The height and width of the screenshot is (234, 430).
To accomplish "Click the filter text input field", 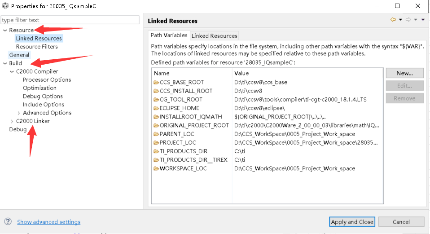I will point(70,20).
